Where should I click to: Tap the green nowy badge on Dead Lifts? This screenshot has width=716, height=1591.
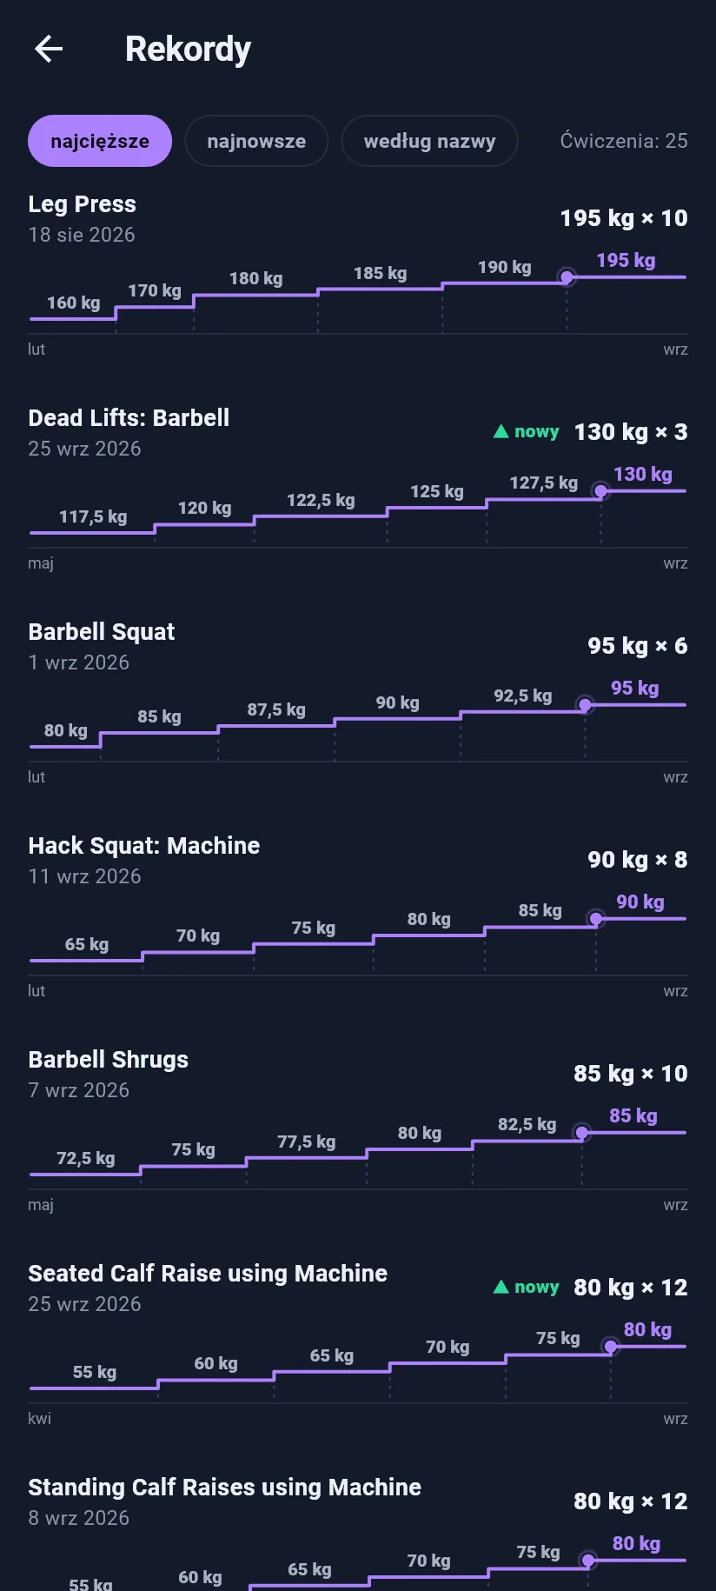(527, 431)
